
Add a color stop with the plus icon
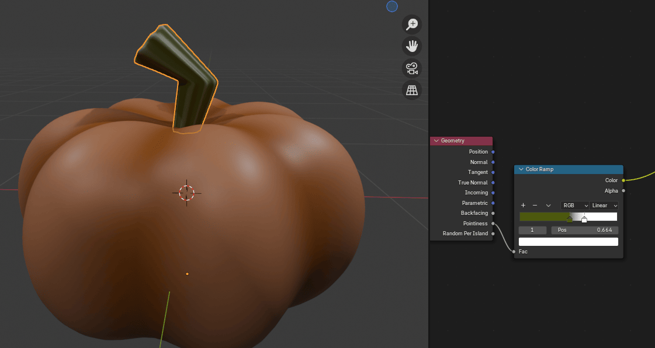coord(523,206)
